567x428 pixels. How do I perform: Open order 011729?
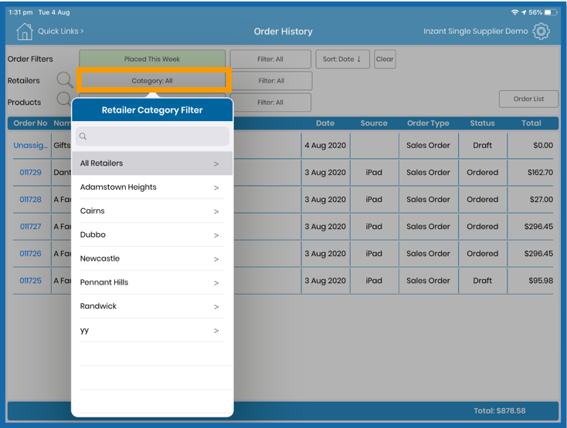click(x=30, y=173)
